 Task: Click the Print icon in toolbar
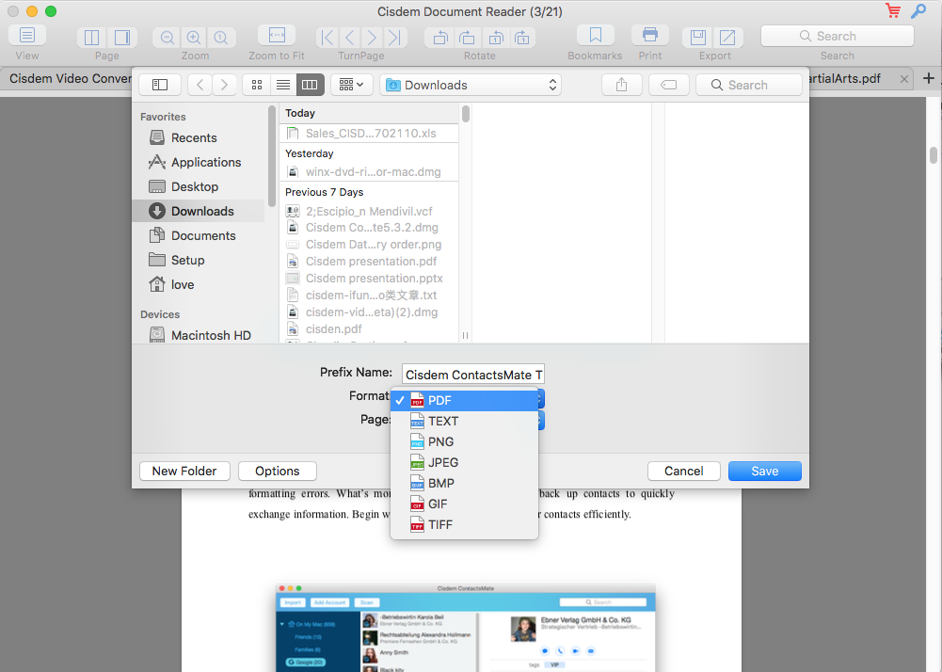click(x=649, y=37)
